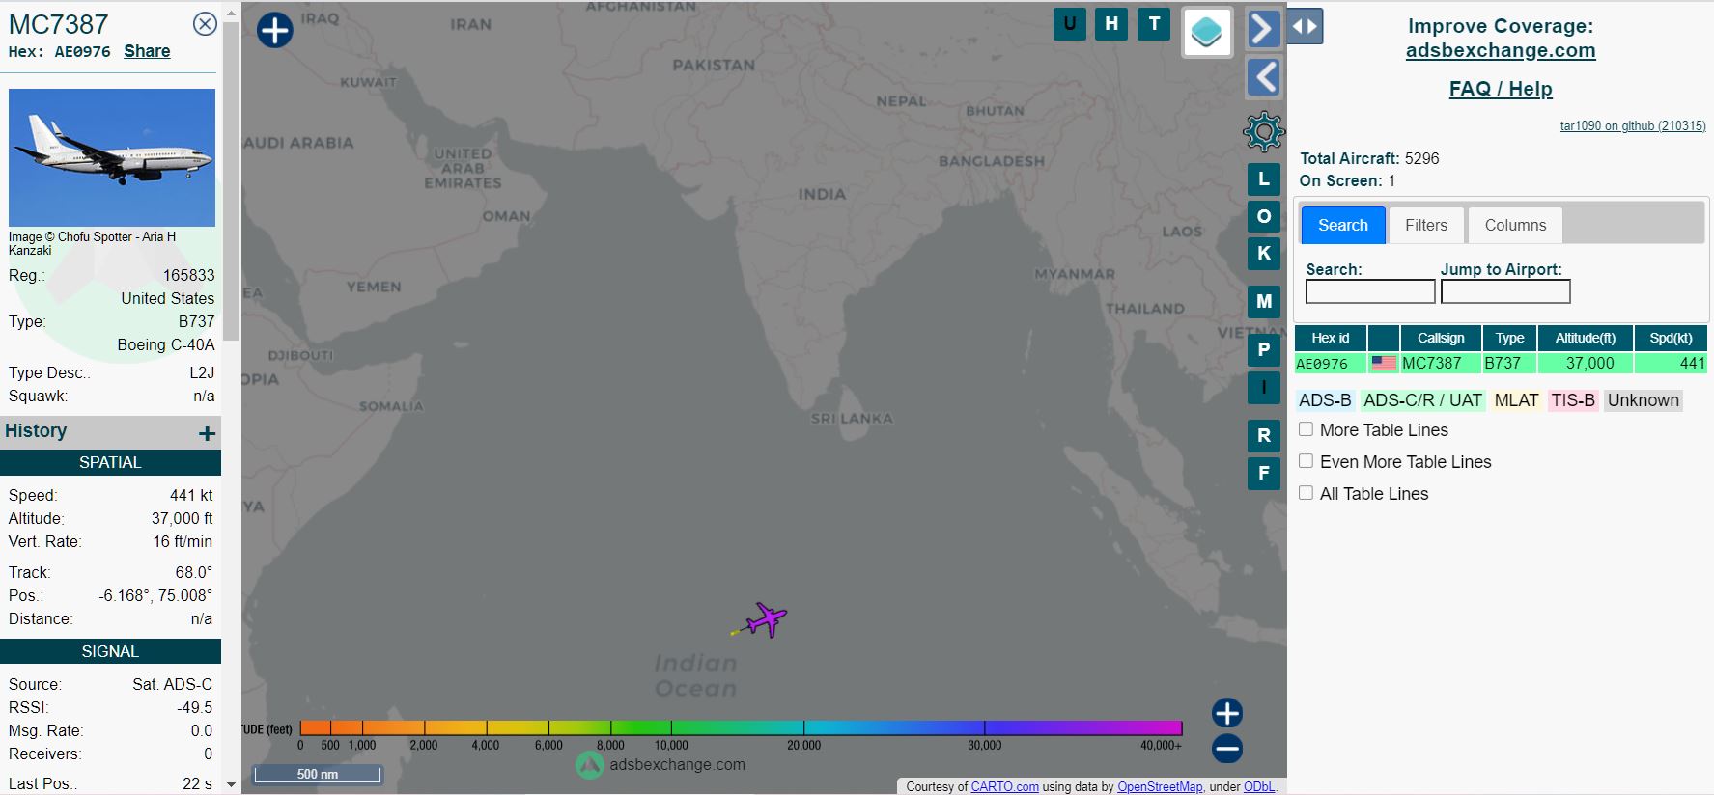This screenshot has height=795, width=1714.
Task: Toggle the P map option button
Action: tap(1264, 350)
